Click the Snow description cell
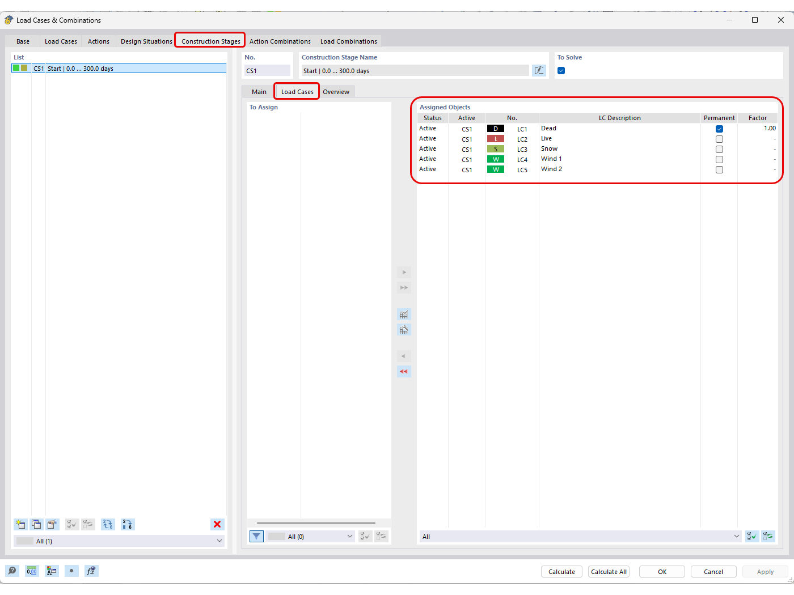This screenshot has width=794, height=595. click(x=620, y=149)
